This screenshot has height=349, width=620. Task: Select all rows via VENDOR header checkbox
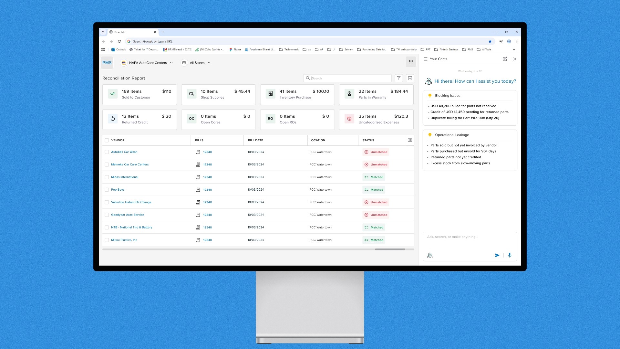[107, 140]
